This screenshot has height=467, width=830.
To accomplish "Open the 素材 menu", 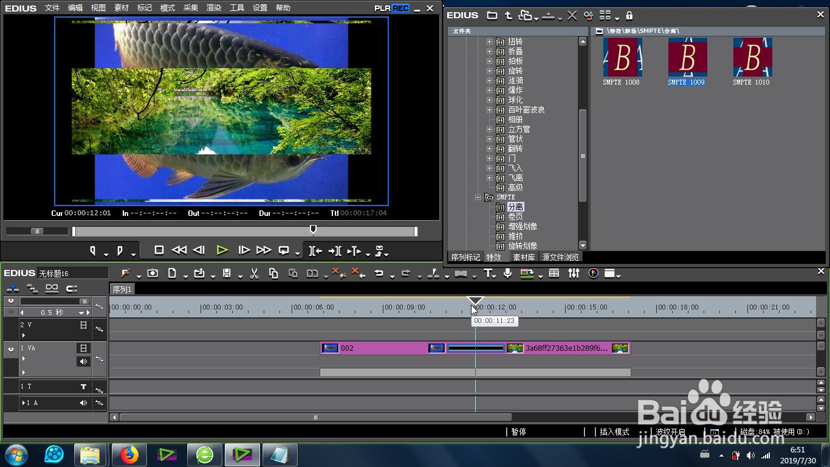I will (122, 8).
